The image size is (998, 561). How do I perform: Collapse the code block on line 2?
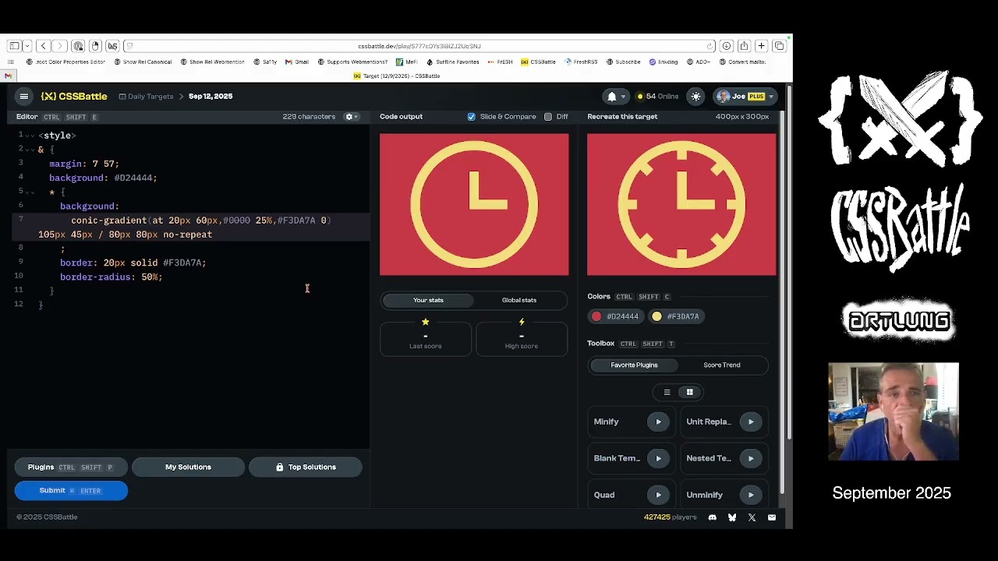coord(30,150)
